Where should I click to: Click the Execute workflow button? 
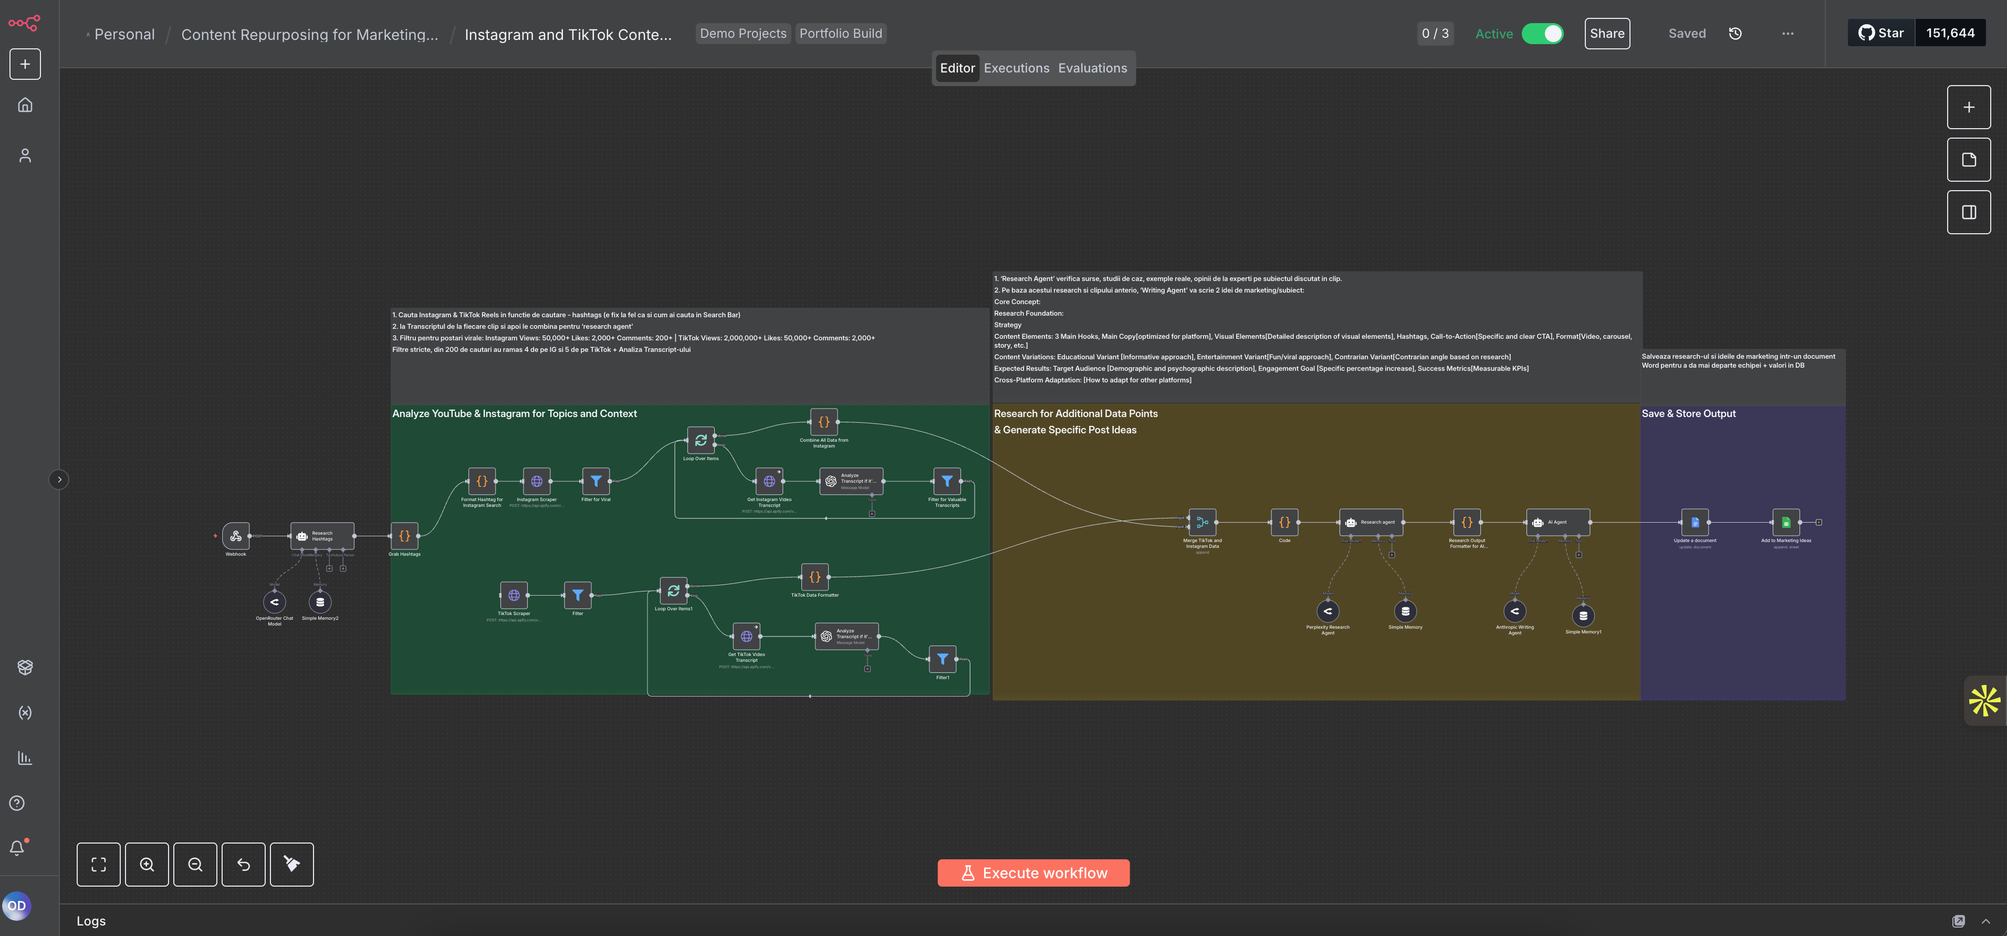1033,873
